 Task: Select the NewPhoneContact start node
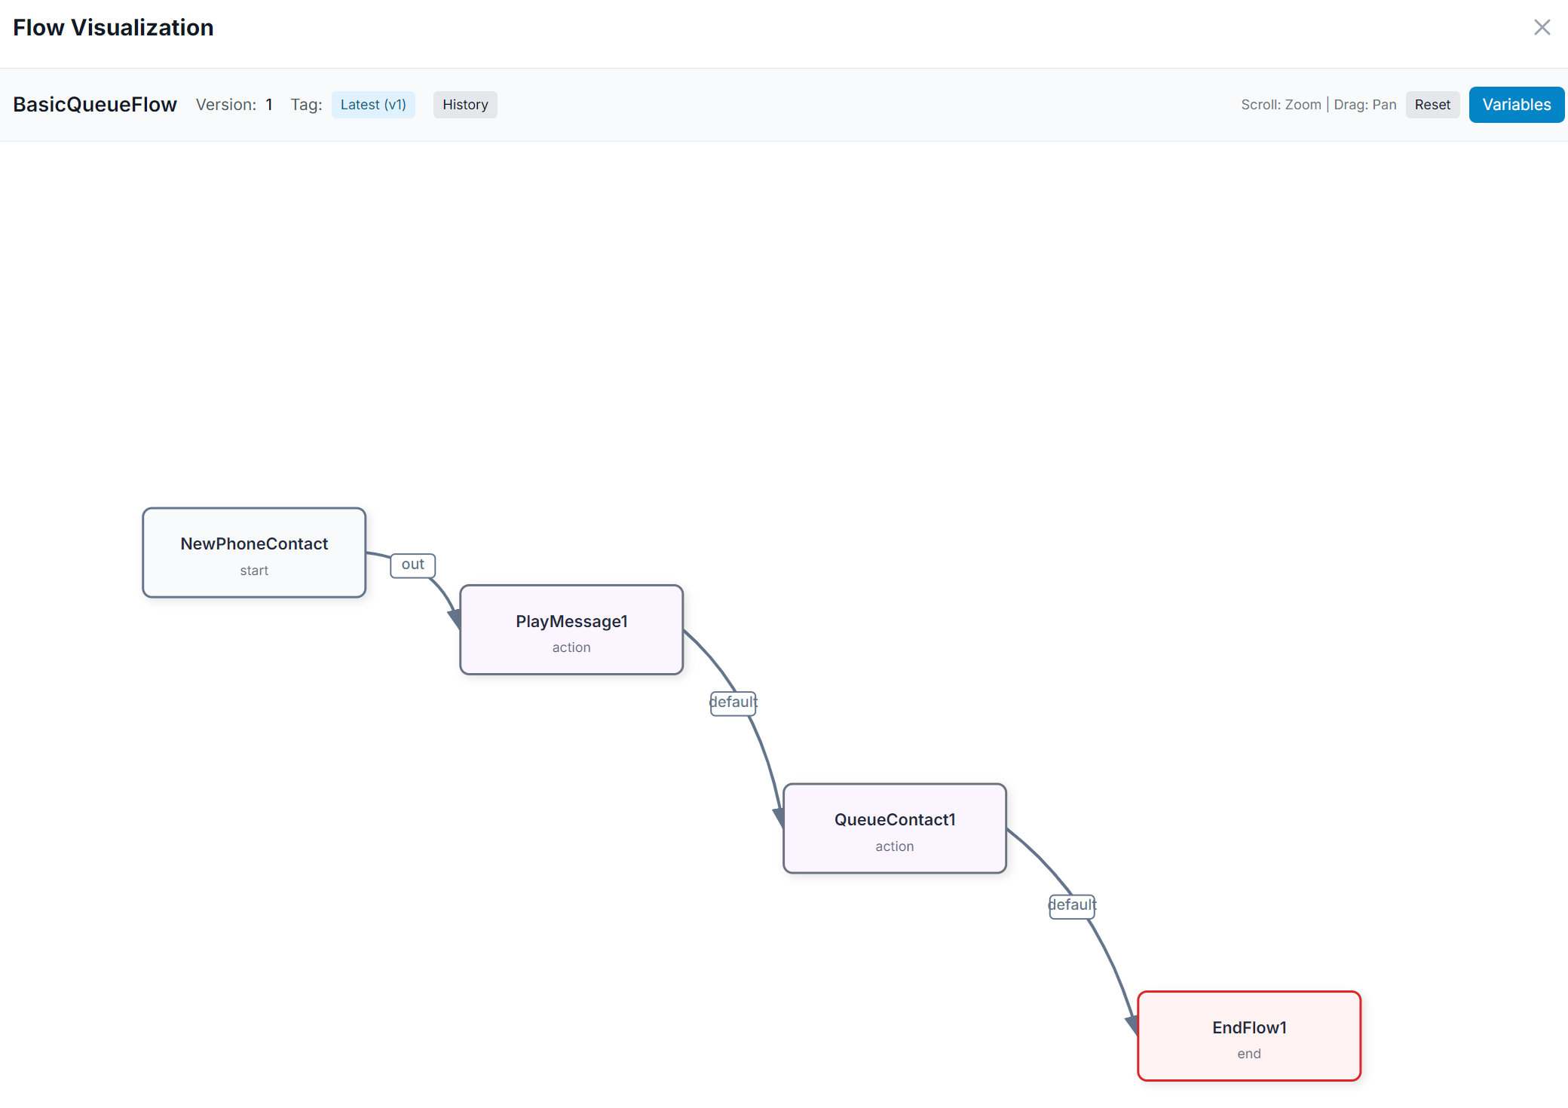[x=253, y=552]
